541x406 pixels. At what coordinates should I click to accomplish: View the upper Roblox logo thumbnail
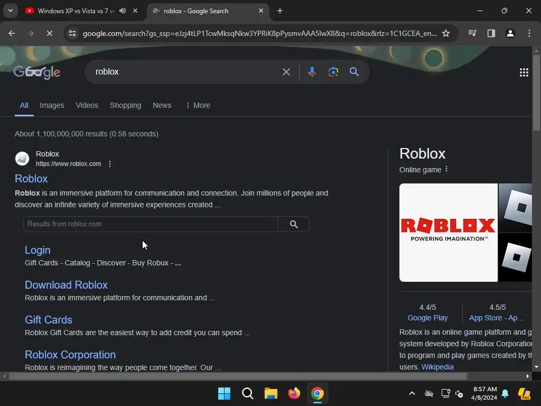pyautogui.click(x=515, y=207)
